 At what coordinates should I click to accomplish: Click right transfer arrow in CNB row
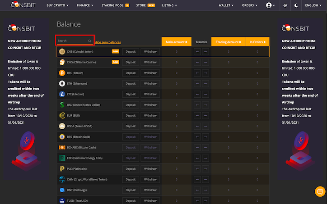coord(206,52)
